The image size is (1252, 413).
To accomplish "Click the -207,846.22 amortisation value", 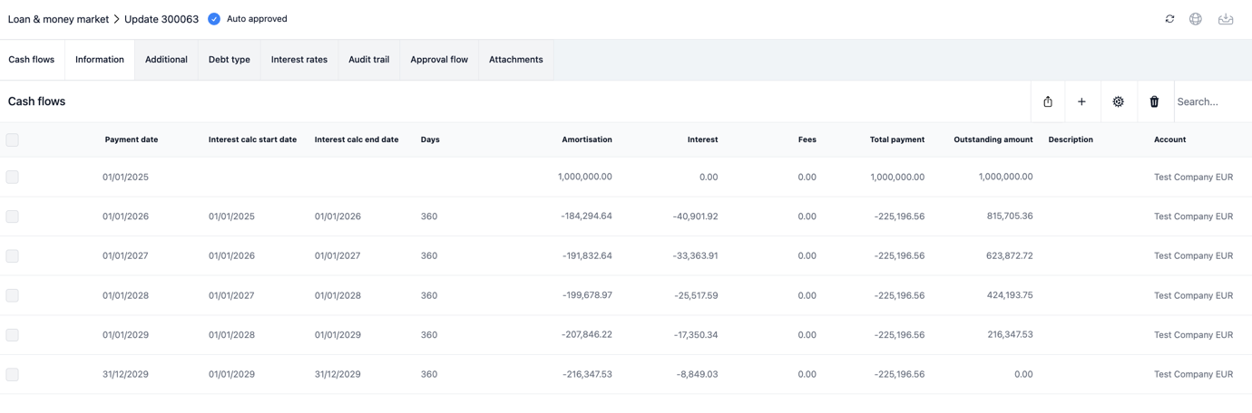I will coord(587,334).
